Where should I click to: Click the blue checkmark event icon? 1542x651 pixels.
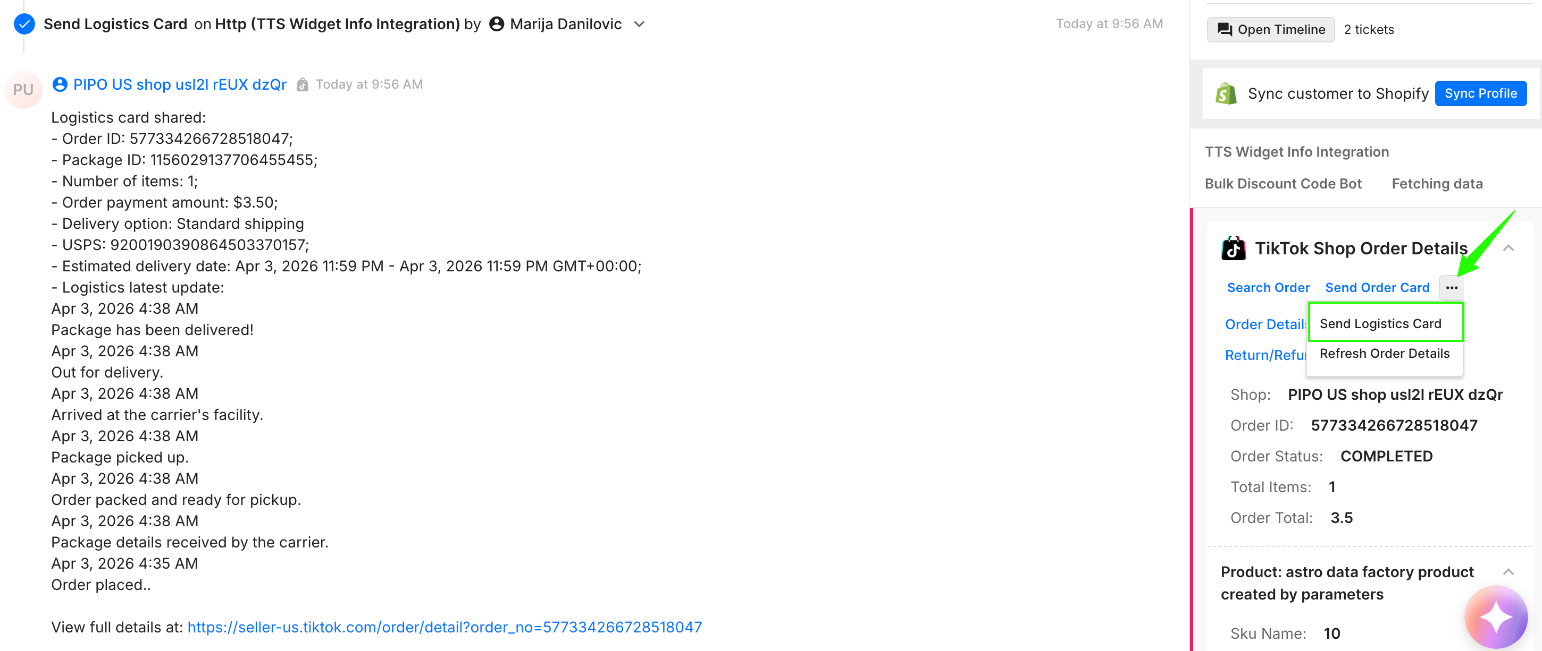coord(24,24)
